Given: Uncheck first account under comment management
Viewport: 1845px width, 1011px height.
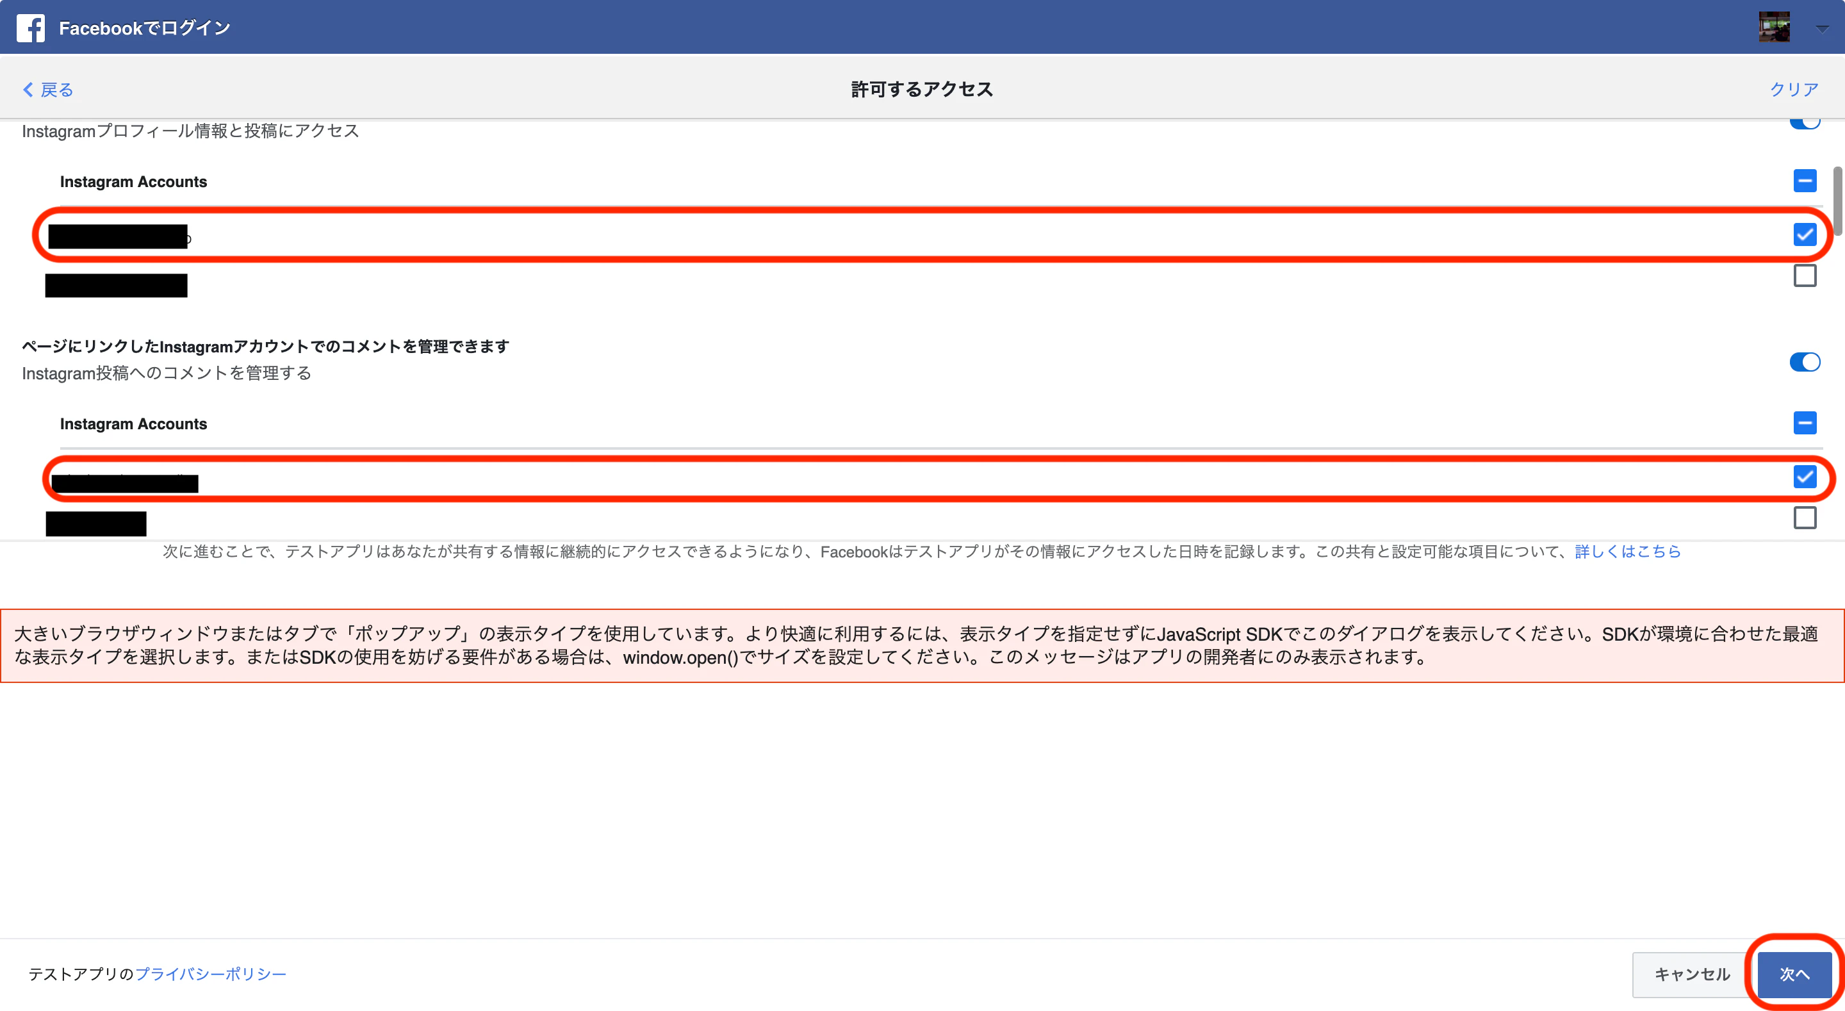Looking at the screenshot, I should 1805,477.
